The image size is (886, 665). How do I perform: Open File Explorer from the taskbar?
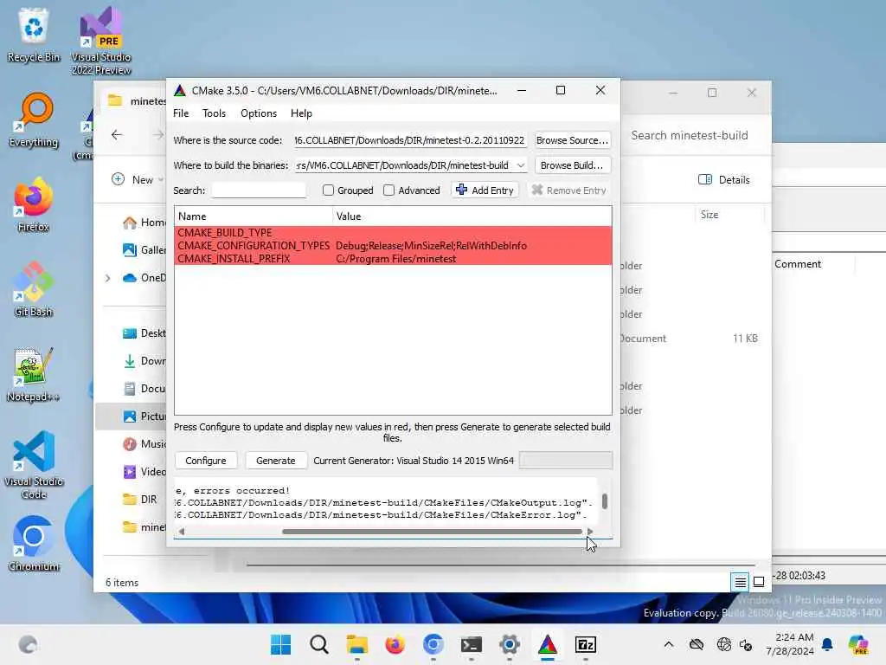pos(357,644)
